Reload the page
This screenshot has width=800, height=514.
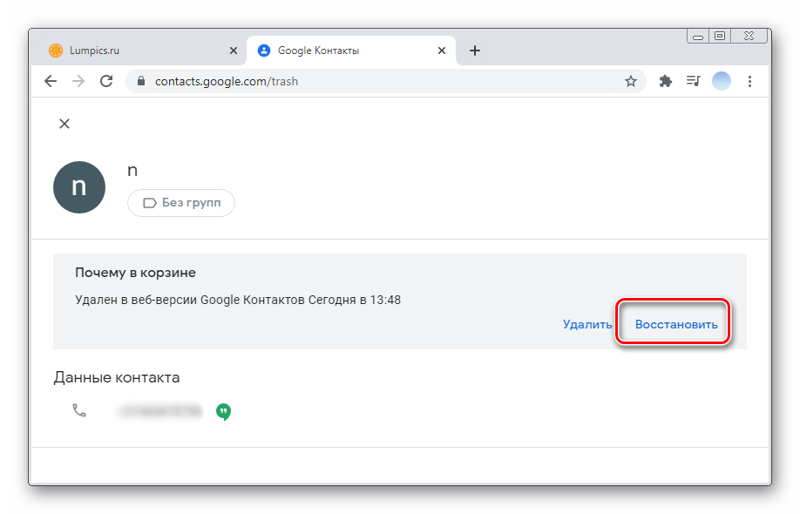(106, 81)
